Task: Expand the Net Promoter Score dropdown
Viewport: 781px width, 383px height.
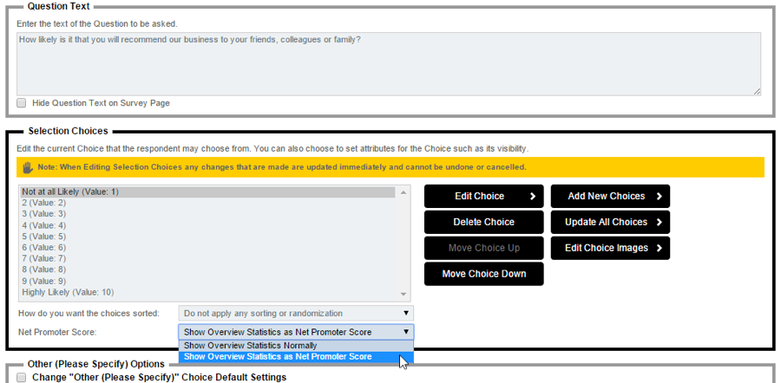Action: (x=296, y=332)
